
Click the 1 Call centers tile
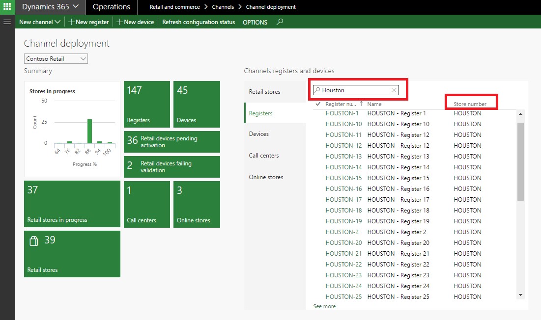point(147,204)
